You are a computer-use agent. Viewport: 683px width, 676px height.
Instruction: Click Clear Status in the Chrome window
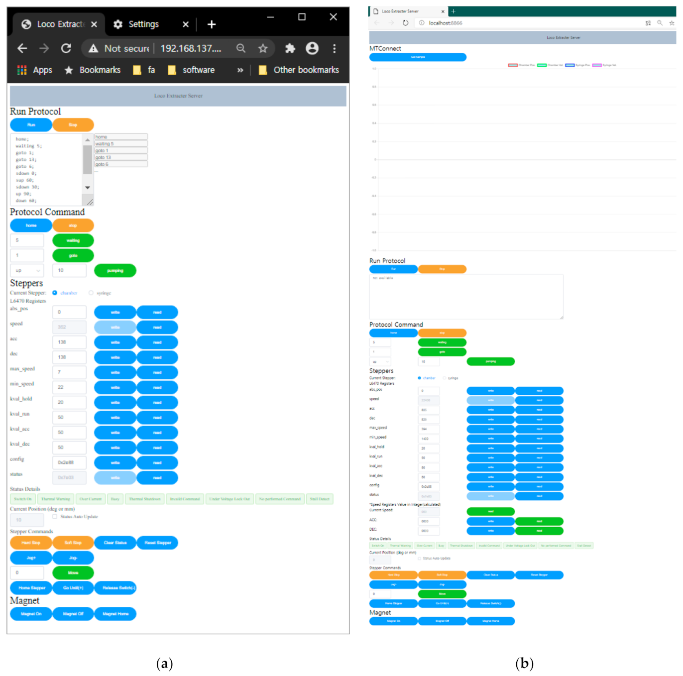pyautogui.click(x=115, y=543)
